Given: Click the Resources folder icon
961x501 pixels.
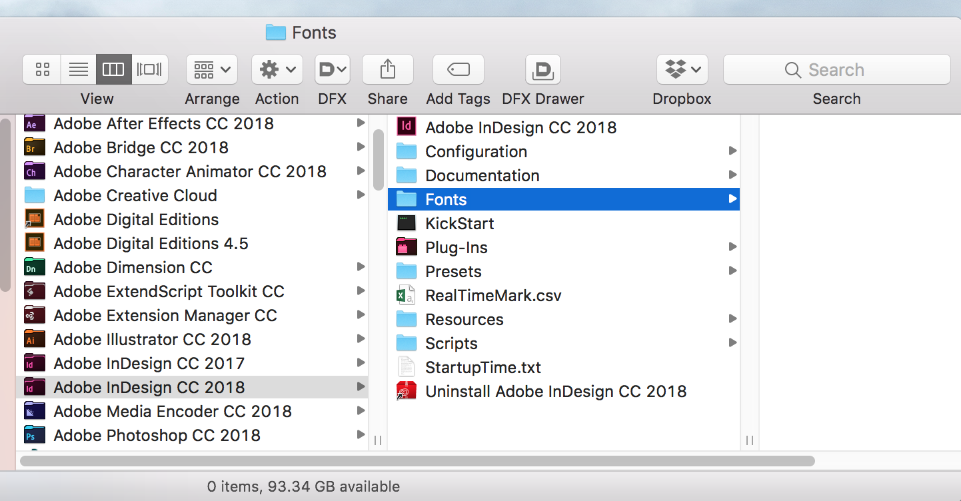Looking at the screenshot, I should click(407, 320).
